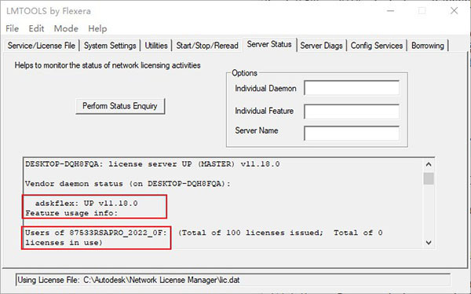Click the 'license server UP (MASTER)' line
This screenshot has width=471, height=294.
click(152, 164)
